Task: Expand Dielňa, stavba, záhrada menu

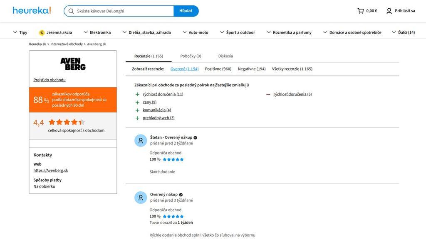Action: point(147,32)
